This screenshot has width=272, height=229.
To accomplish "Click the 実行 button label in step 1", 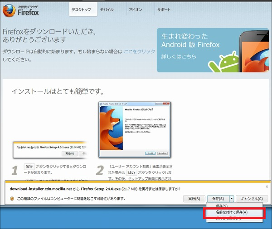I will click(x=29, y=167).
